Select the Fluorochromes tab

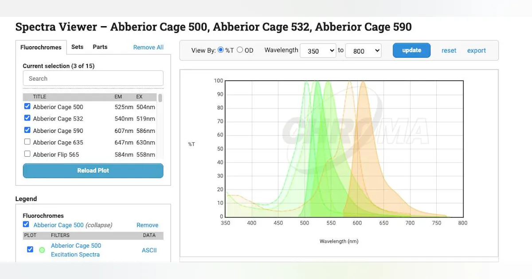(x=41, y=47)
